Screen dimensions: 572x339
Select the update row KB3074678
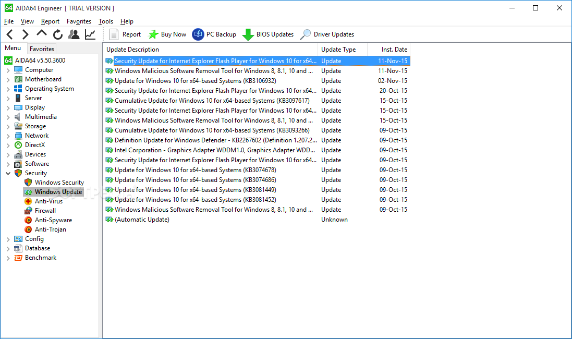coord(257,169)
